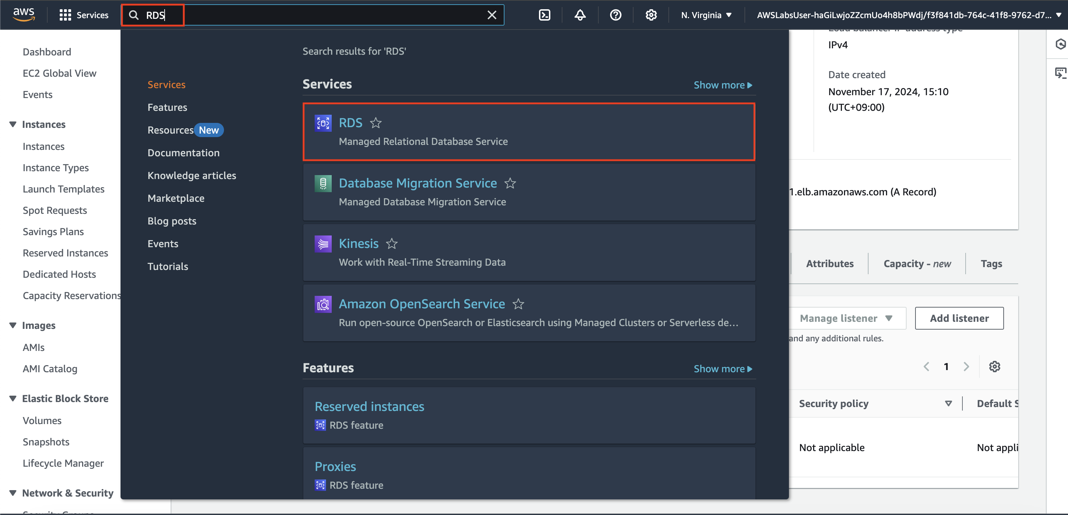Viewport: 1068px width, 515px height.
Task: Collapse the Images sidebar section
Action: coord(13,325)
